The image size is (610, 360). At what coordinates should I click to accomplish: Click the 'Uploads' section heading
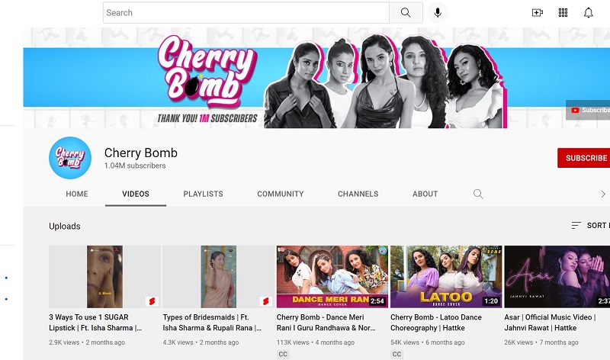click(65, 226)
